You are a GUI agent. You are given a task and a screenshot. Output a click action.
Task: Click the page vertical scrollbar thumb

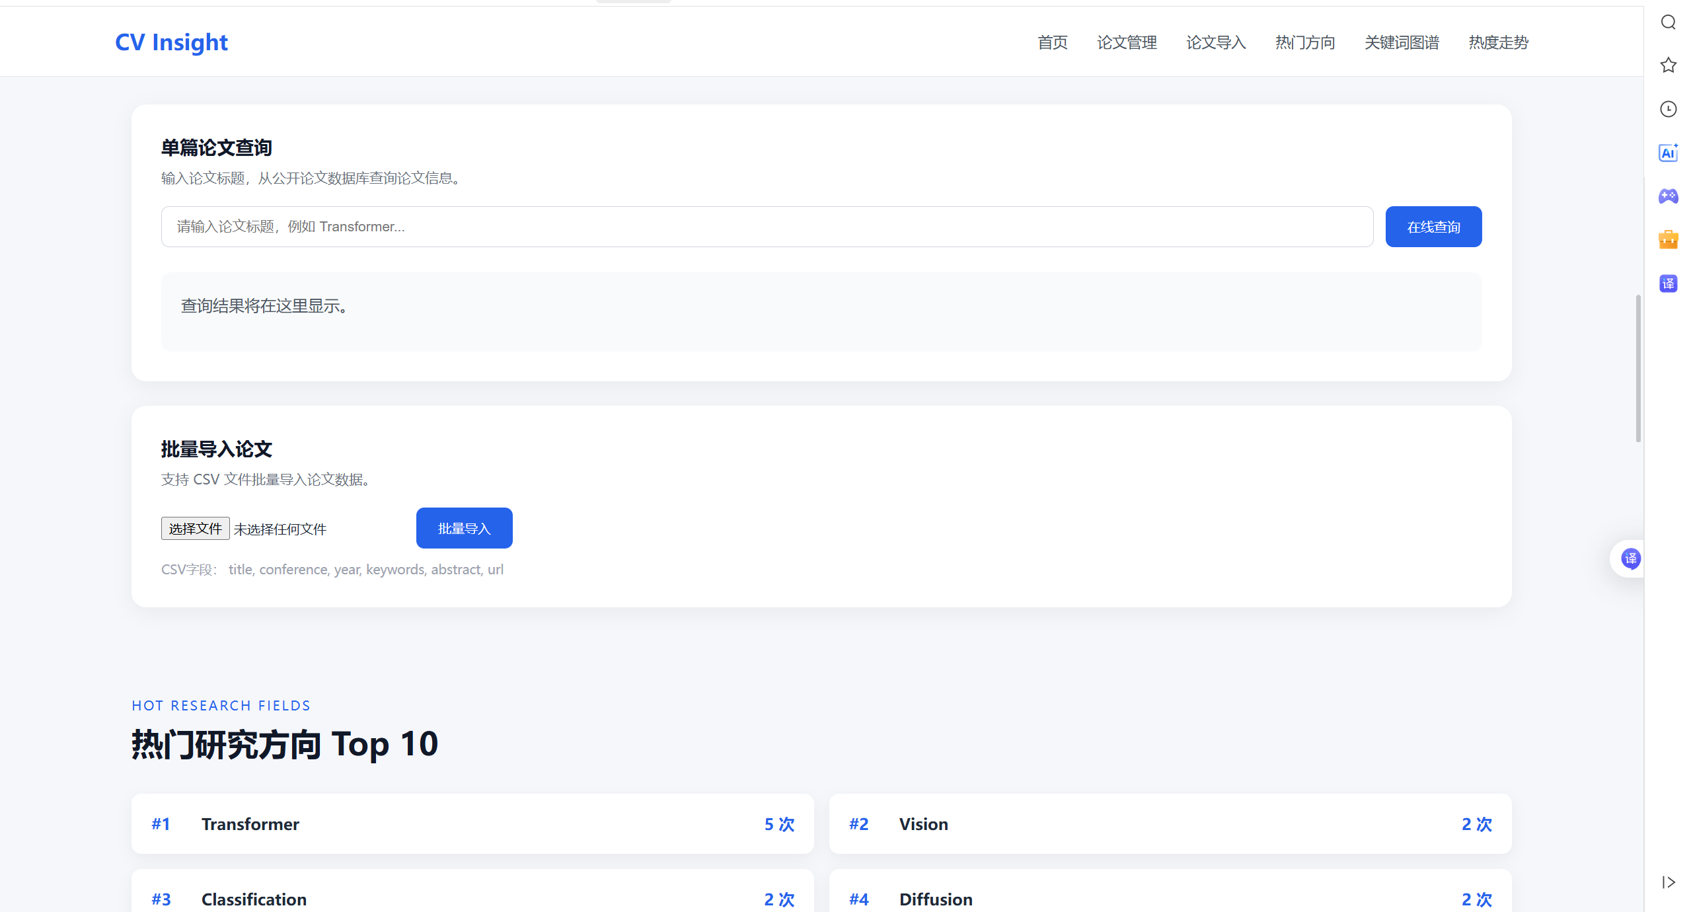point(1637,368)
